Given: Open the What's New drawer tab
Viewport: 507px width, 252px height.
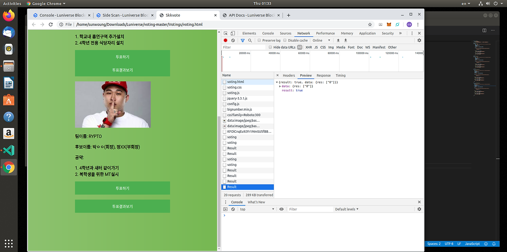Looking at the screenshot, I should click(256, 202).
